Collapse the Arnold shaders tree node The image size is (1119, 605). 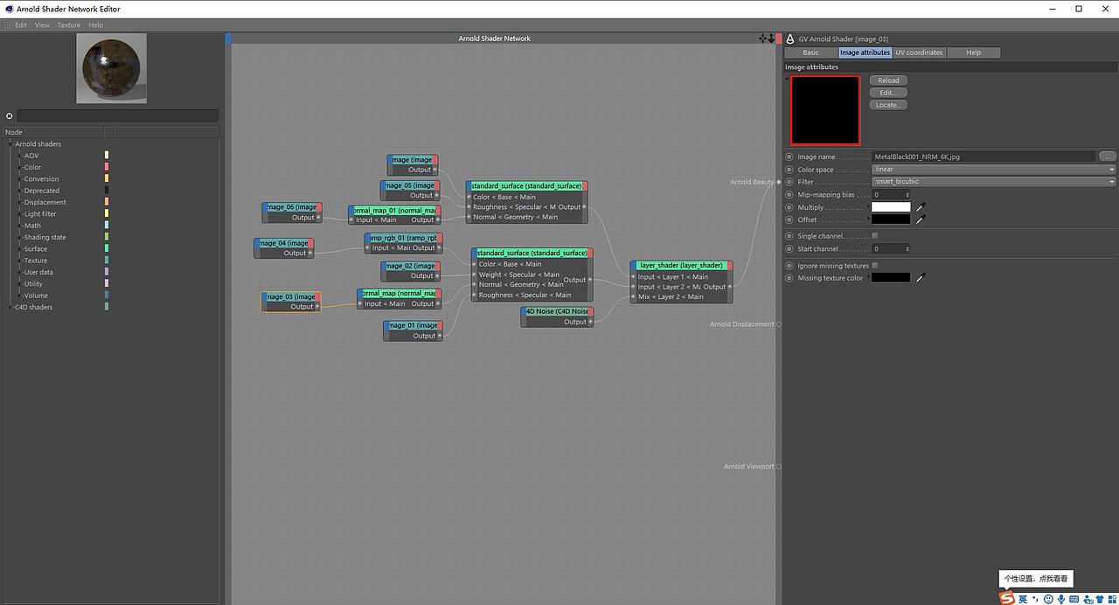pos(11,144)
